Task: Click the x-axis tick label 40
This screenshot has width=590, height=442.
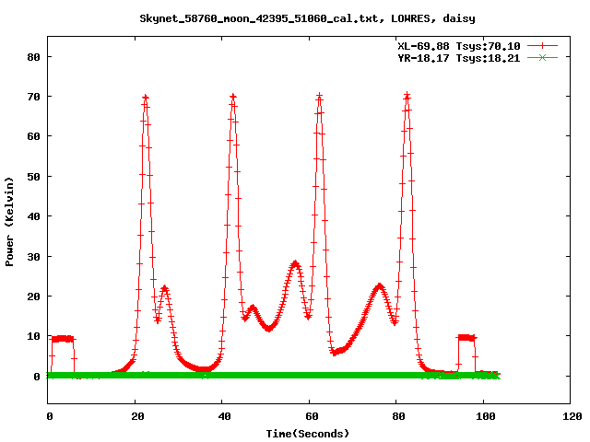Action: 224,416
